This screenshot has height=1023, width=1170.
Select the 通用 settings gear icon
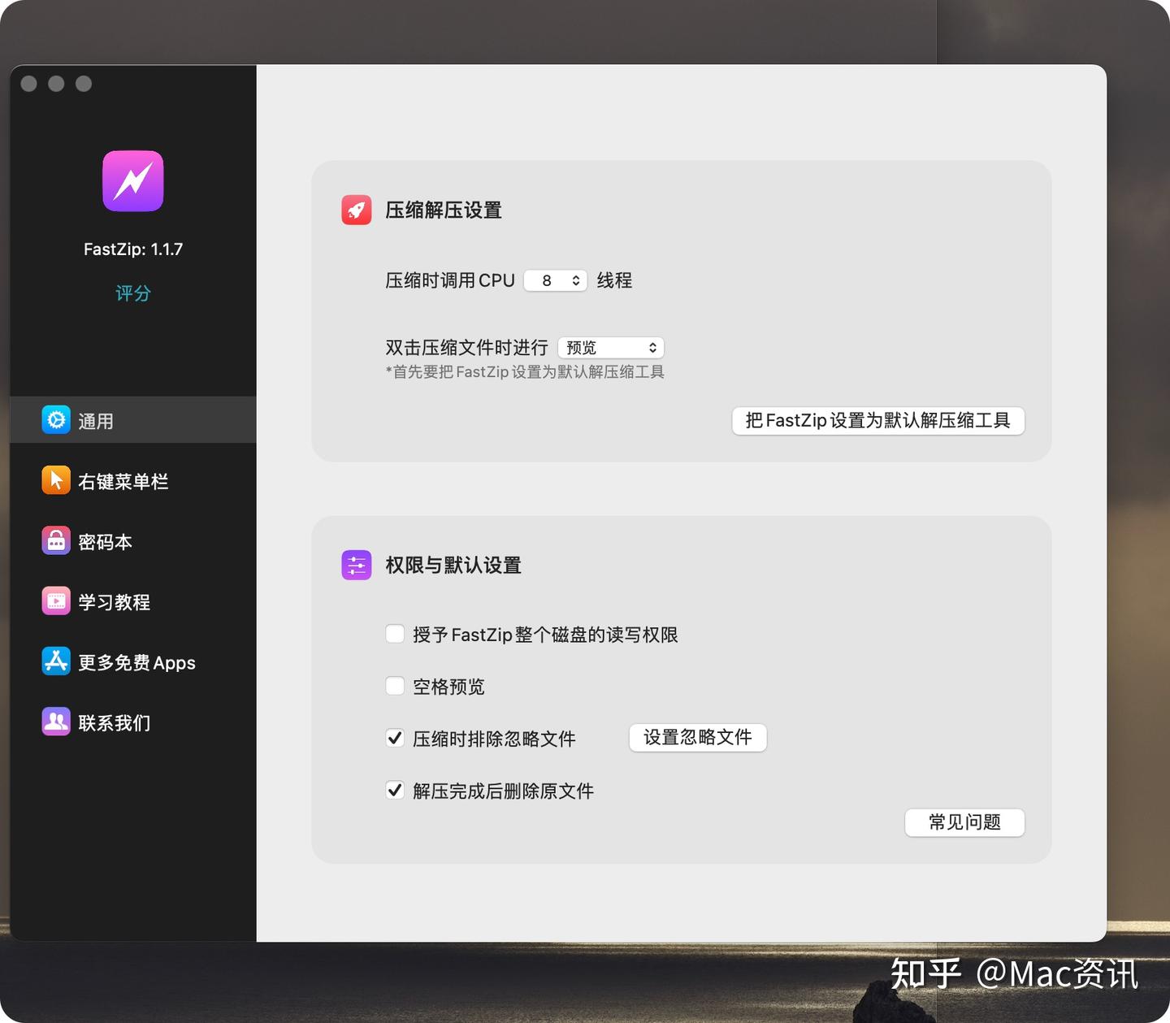click(x=54, y=420)
